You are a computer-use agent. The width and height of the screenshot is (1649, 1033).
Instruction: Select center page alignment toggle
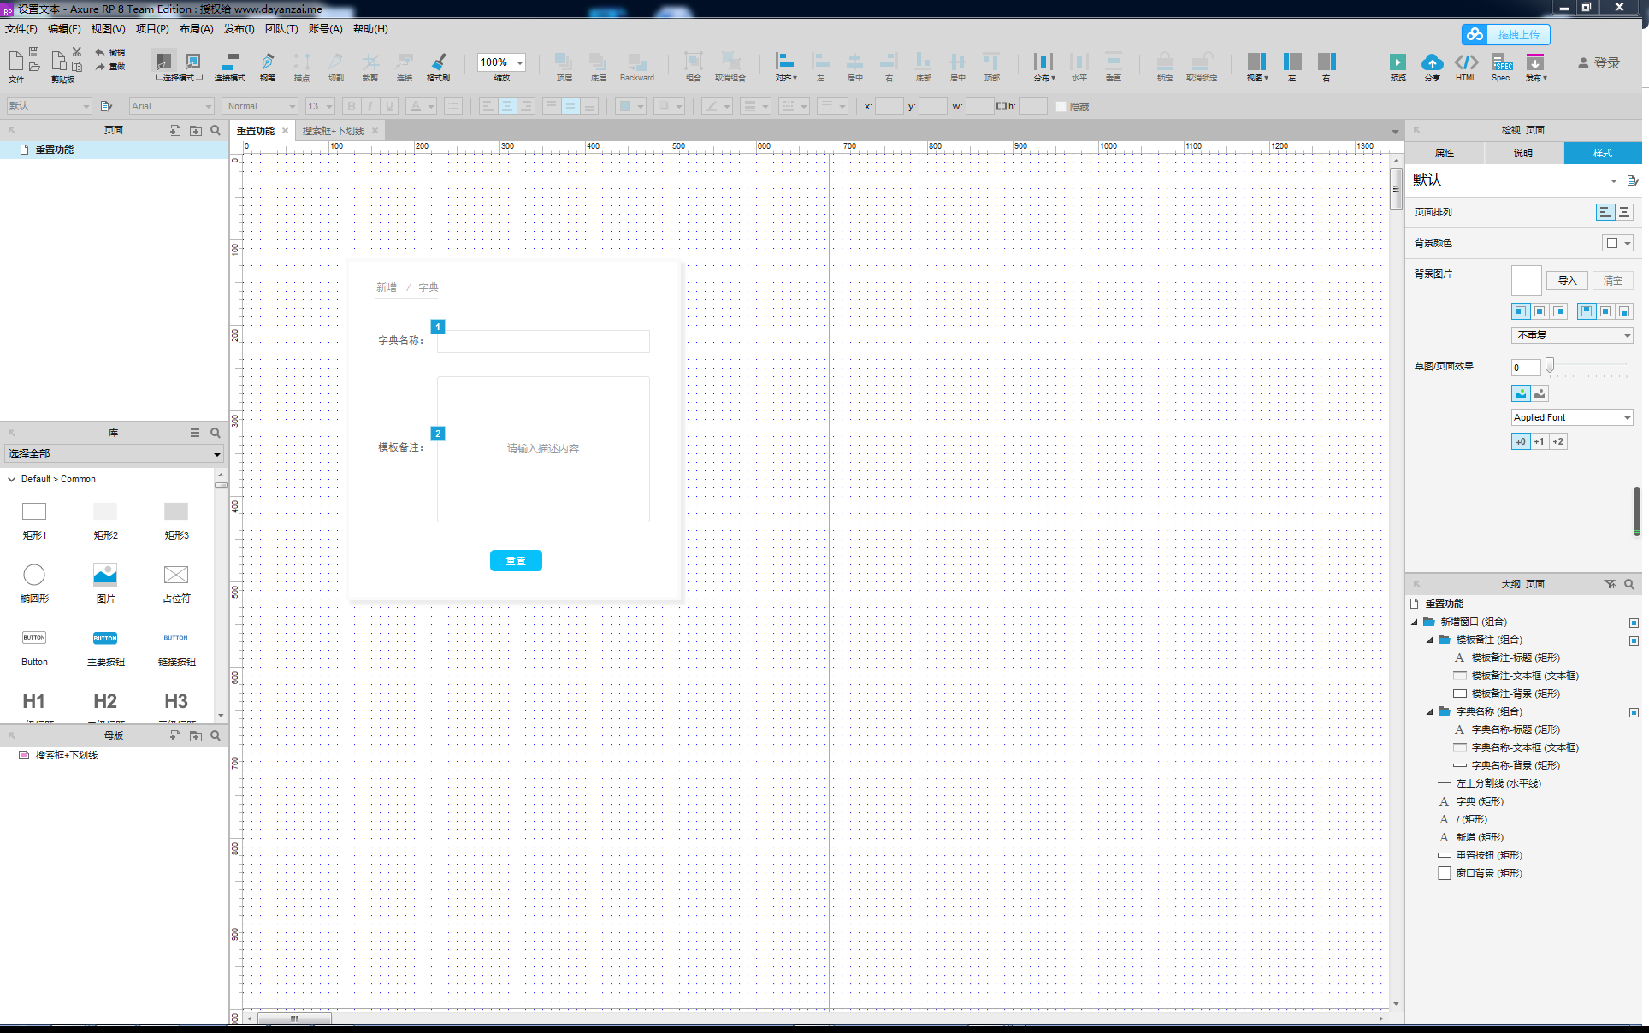click(1624, 212)
